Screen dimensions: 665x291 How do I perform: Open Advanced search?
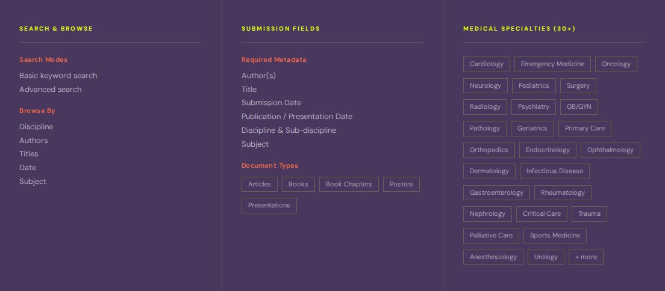(50, 90)
